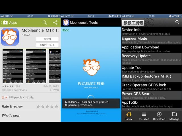Tap the Mobileuncle app icon in store listing
This screenshot has width=182, height=136.
pyautogui.click(x=10, y=37)
